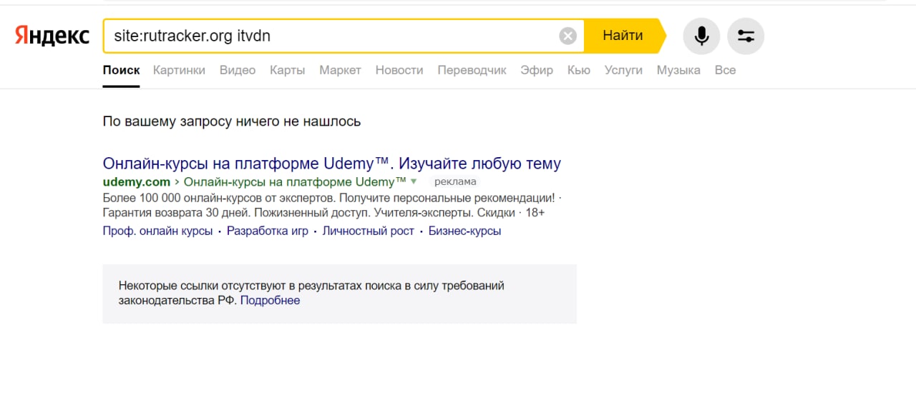Select the notice text Некоторые ссылки отсутствуют

coord(311,293)
